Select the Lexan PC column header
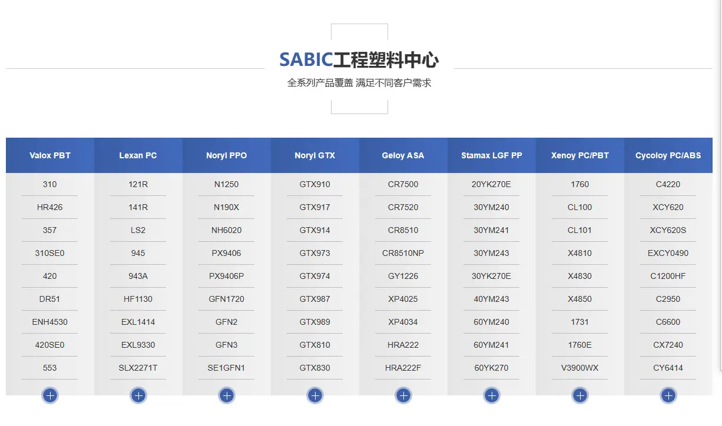 138,155
